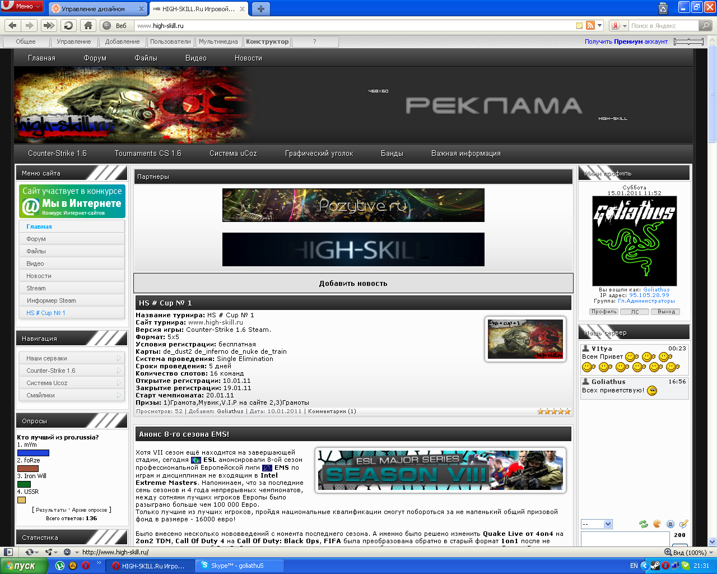Open the Форум item in top menu
The height and width of the screenshot is (574, 717).
pyautogui.click(x=95, y=58)
